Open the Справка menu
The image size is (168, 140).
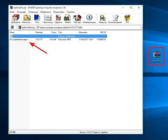(70, 12)
